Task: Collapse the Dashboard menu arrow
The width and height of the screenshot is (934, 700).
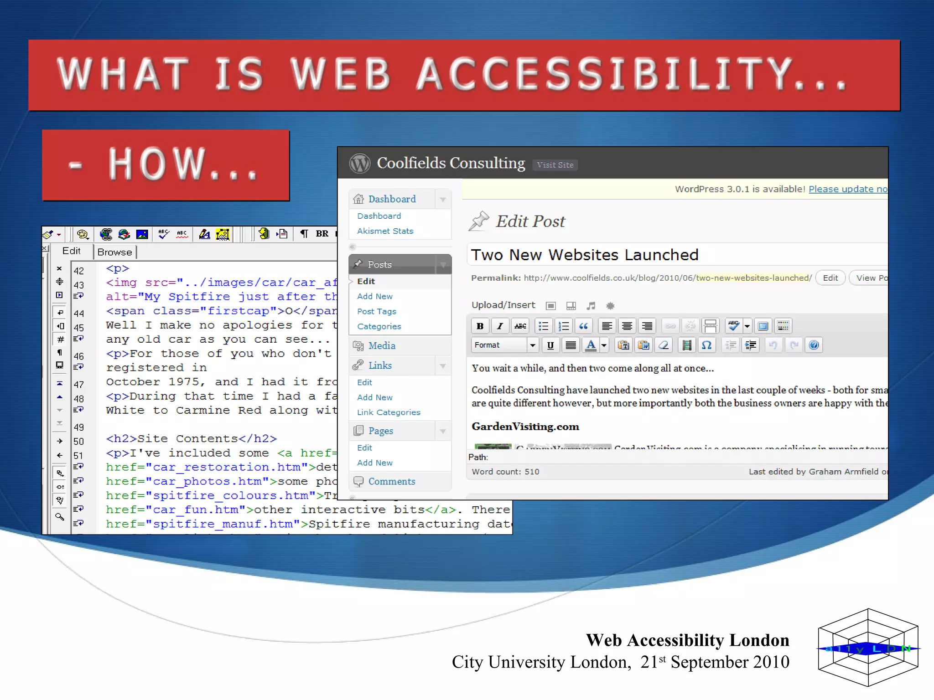Action: pyautogui.click(x=443, y=199)
